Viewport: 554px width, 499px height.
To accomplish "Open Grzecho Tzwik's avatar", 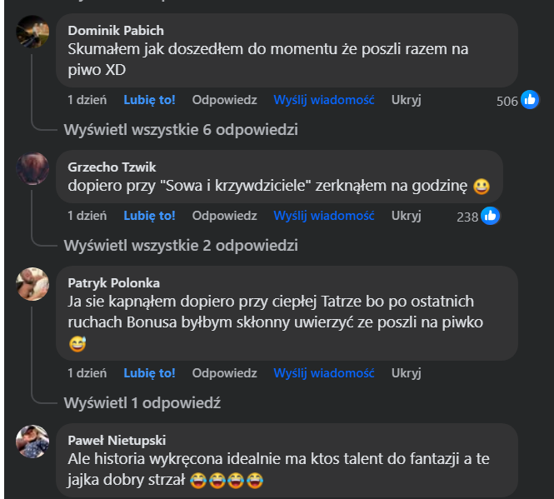I will pos(32,168).
